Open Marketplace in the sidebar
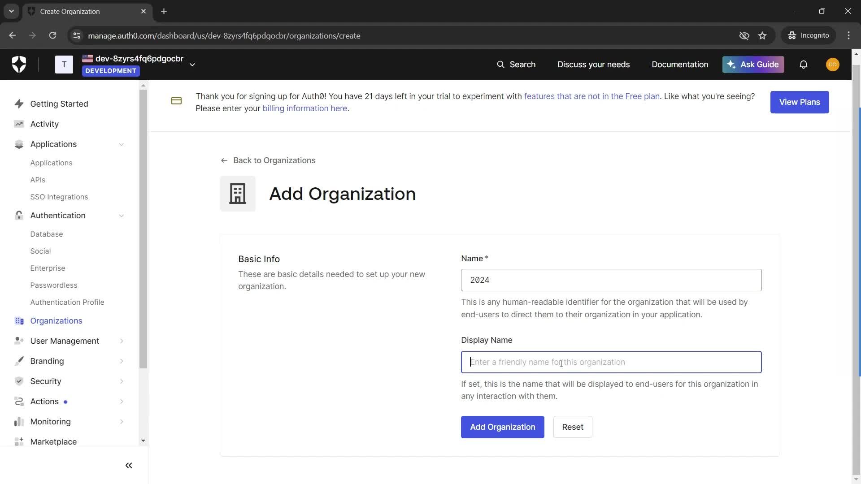 click(53, 442)
